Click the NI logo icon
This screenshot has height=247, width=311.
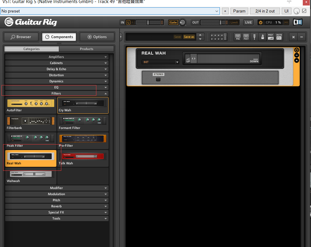(298, 22)
